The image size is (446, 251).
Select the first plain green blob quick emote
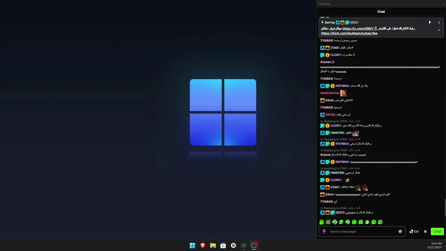coord(322,222)
